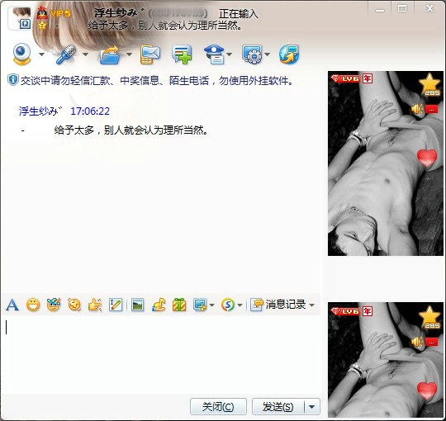This screenshot has width=446, height=421.
Task: Click the signature text under the contact name
Action: point(165,26)
